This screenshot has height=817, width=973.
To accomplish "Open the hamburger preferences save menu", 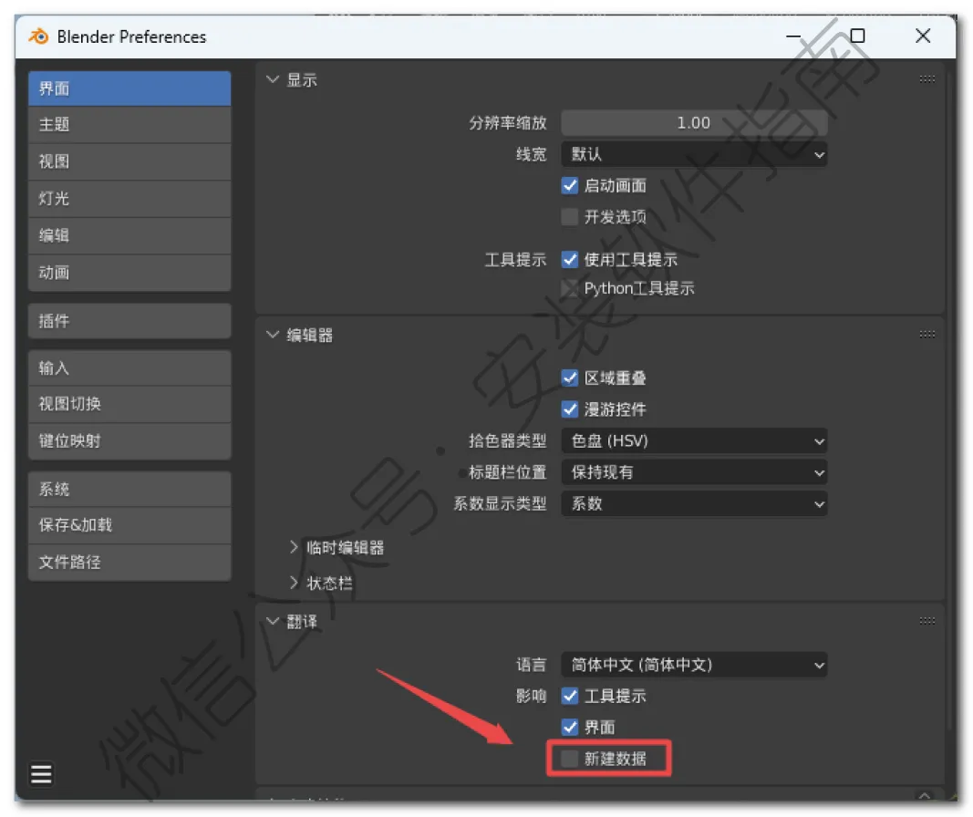I will [41, 773].
